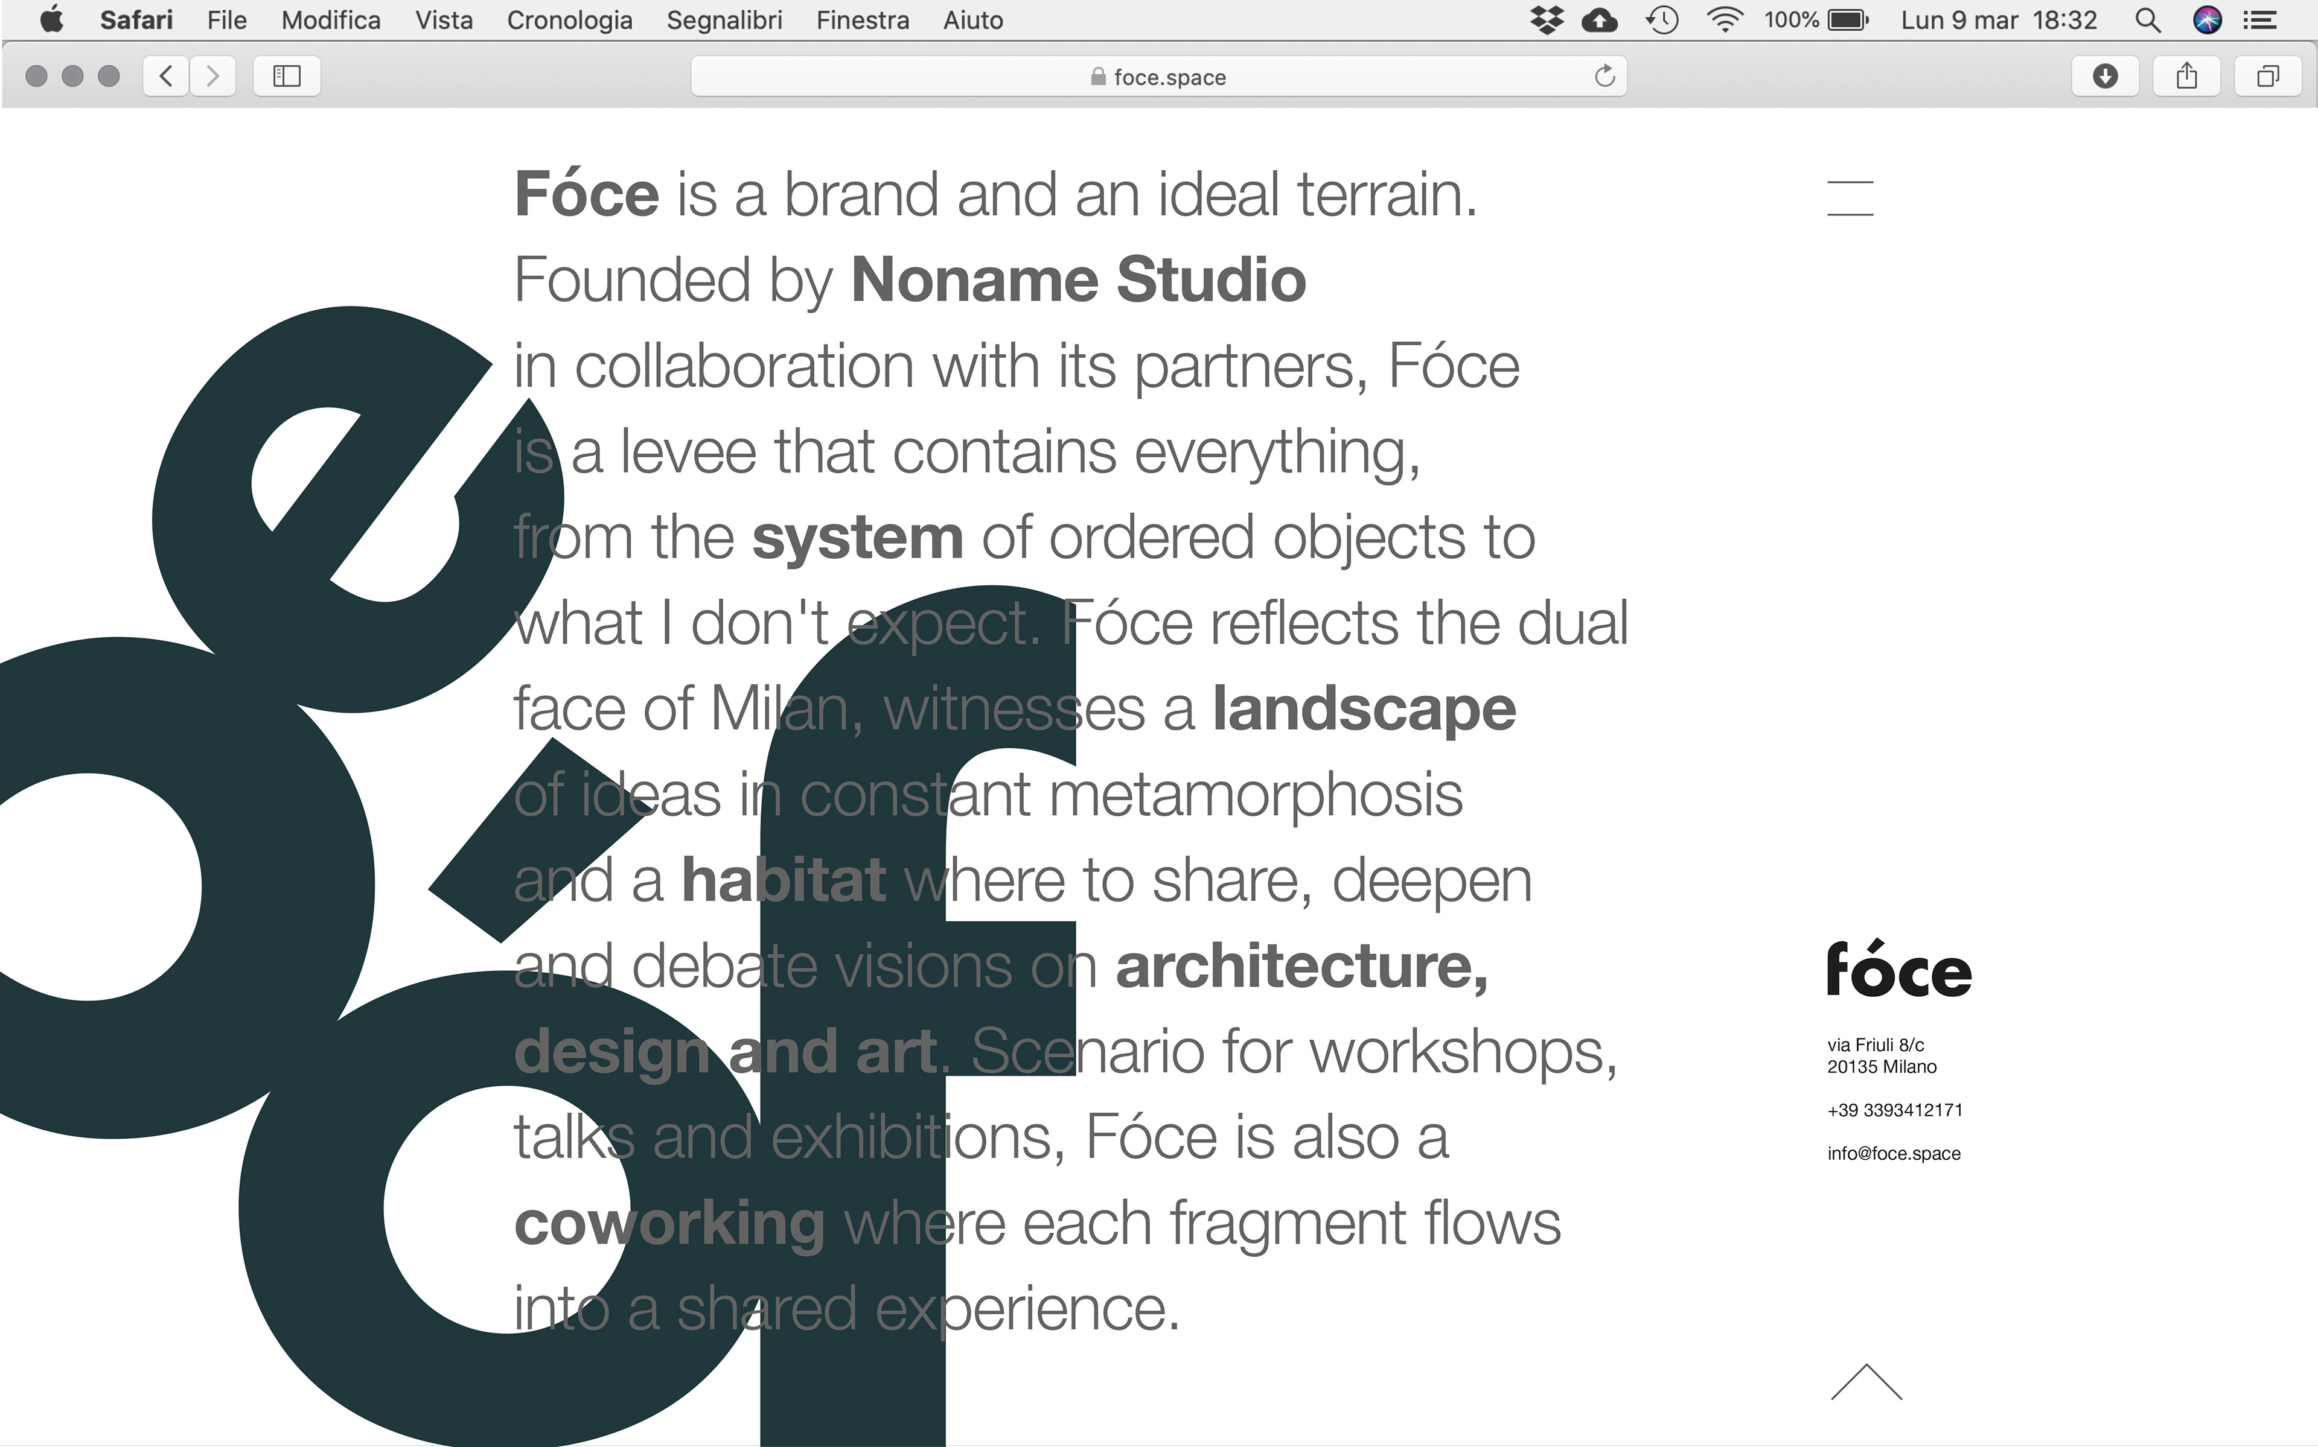Open the Share menu
The width and height of the screenshot is (2318, 1447).
pyautogui.click(x=2186, y=75)
